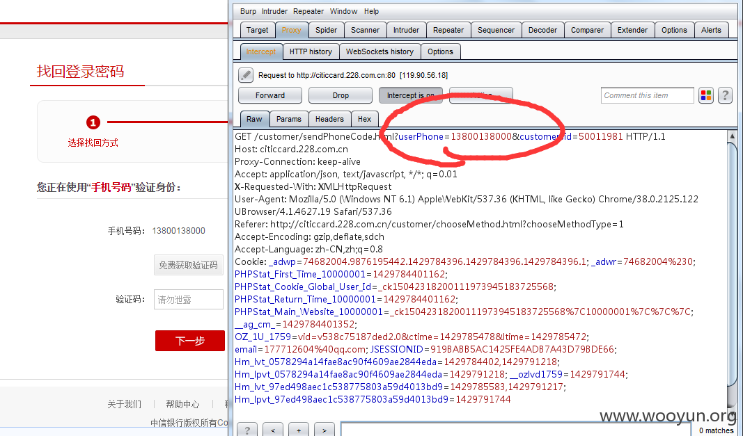Click the previous match '<' button
Image resolution: width=743 pixels, height=436 pixels.
click(x=273, y=430)
